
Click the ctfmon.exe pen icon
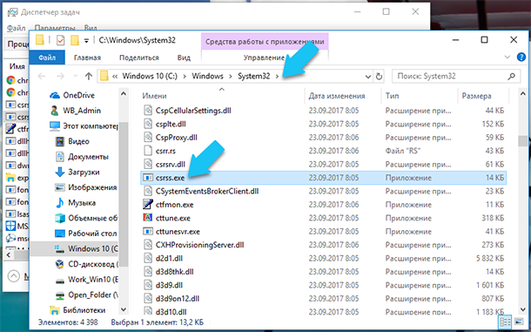pyautogui.click(x=148, y=204)
